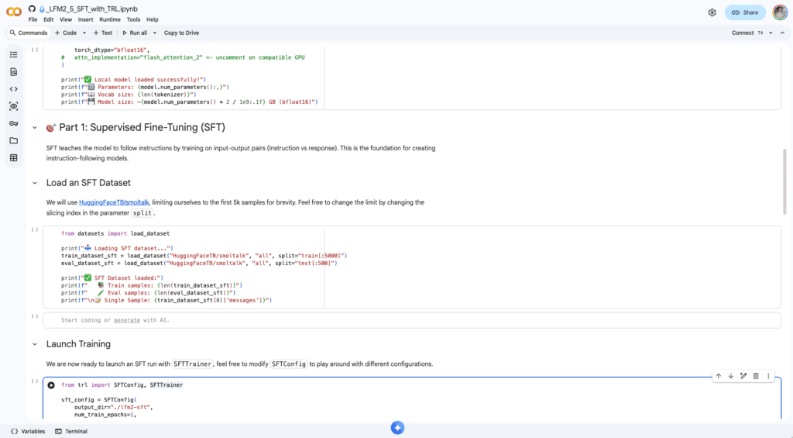The width and height of the screenshot is (793, 438).
Task: Click the Share button
Action: [745, 12]
